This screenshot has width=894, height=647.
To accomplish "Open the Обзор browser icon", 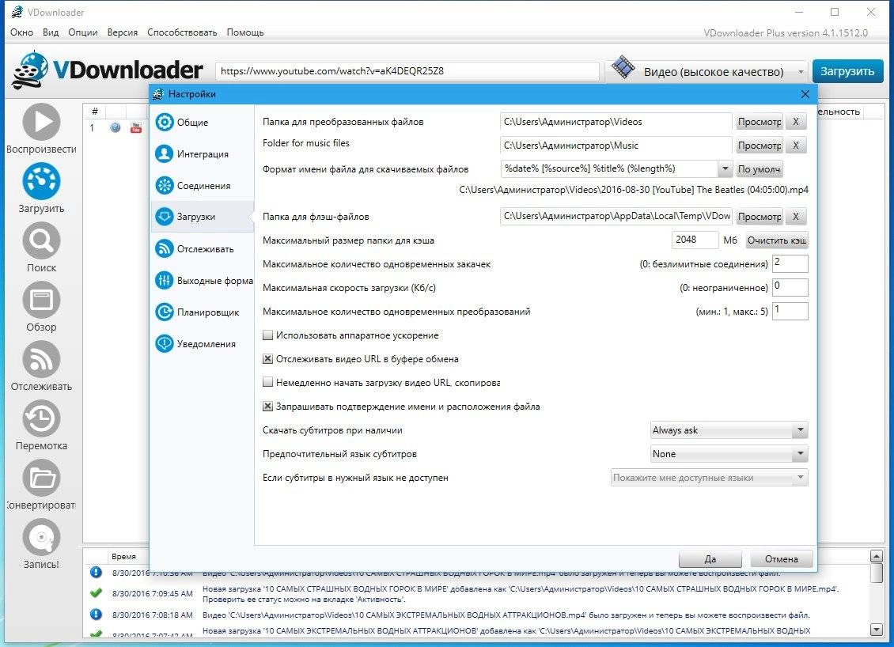I will pos(41,300).
